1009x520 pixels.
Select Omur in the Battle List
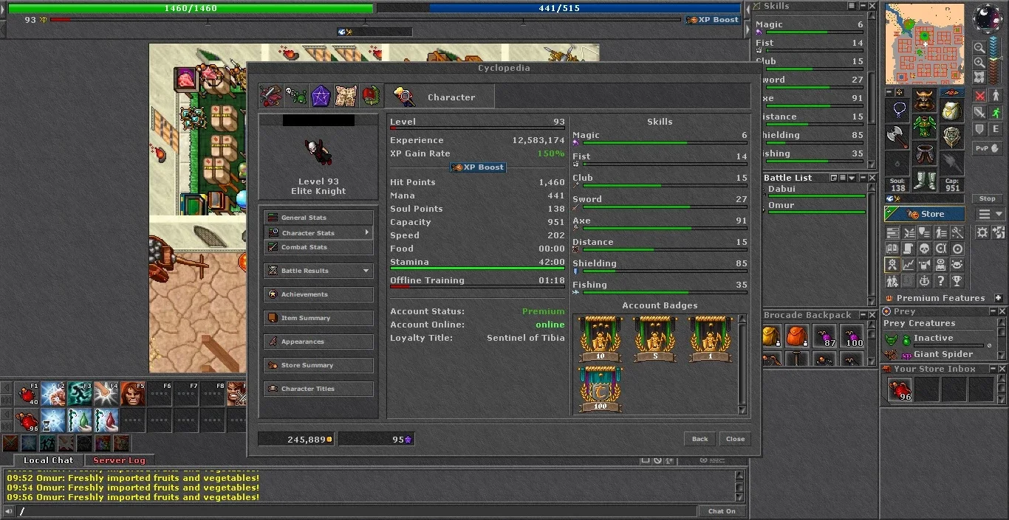(815, 207)
